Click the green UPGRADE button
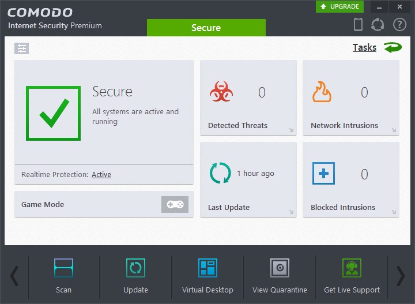Screen dimensions: 415x304 coord(339,6)
